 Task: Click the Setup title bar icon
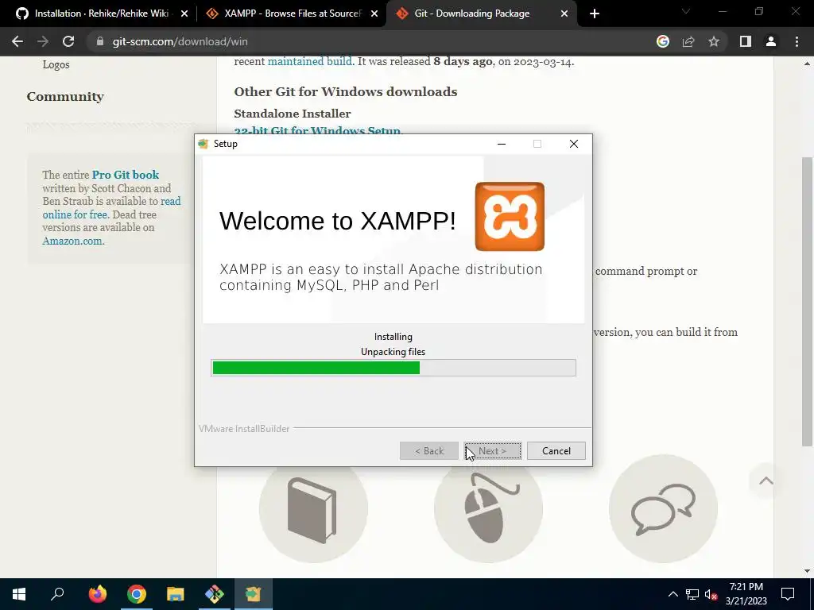203,144
